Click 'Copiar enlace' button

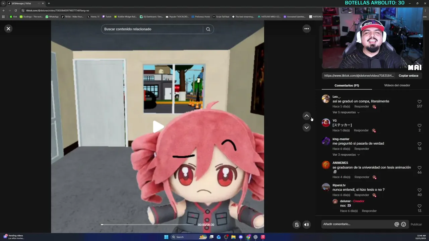click(408, 76)
